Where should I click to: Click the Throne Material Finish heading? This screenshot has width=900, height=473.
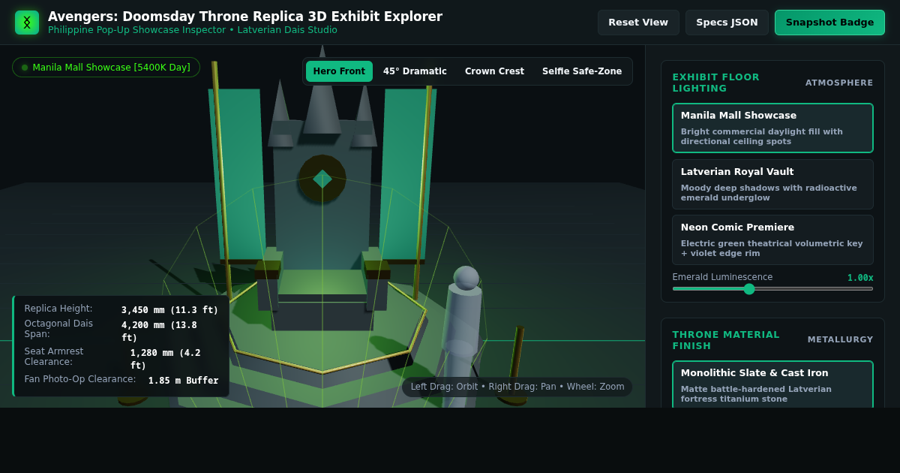(x=726, y=340)
